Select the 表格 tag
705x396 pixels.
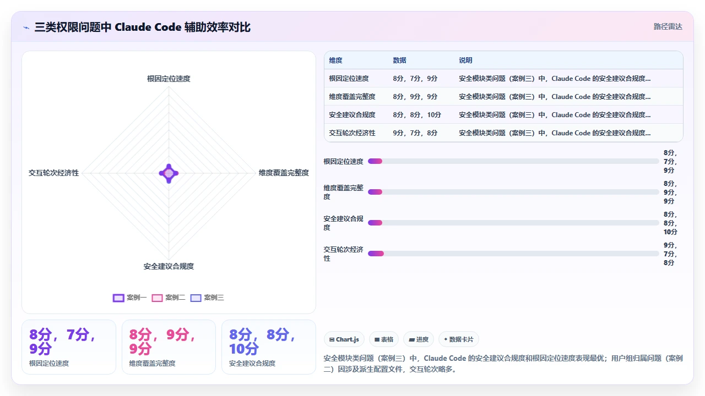tap(384, 339)
